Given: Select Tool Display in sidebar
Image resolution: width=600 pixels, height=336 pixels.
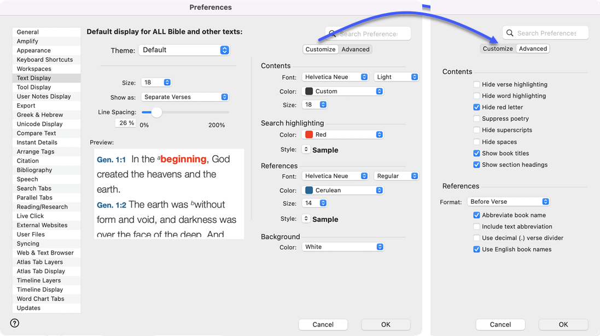Looking at the screenshot, I should pyautogui.click(x=34, y=87).
